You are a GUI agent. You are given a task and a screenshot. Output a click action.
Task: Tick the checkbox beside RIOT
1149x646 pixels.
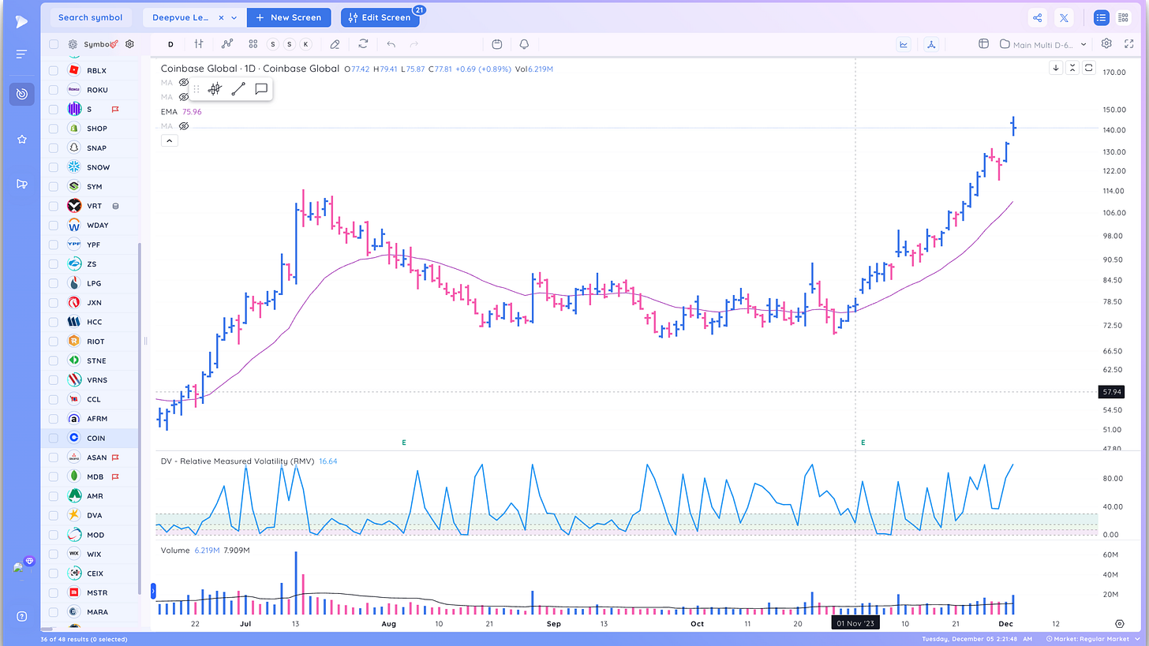click(54, 342)
